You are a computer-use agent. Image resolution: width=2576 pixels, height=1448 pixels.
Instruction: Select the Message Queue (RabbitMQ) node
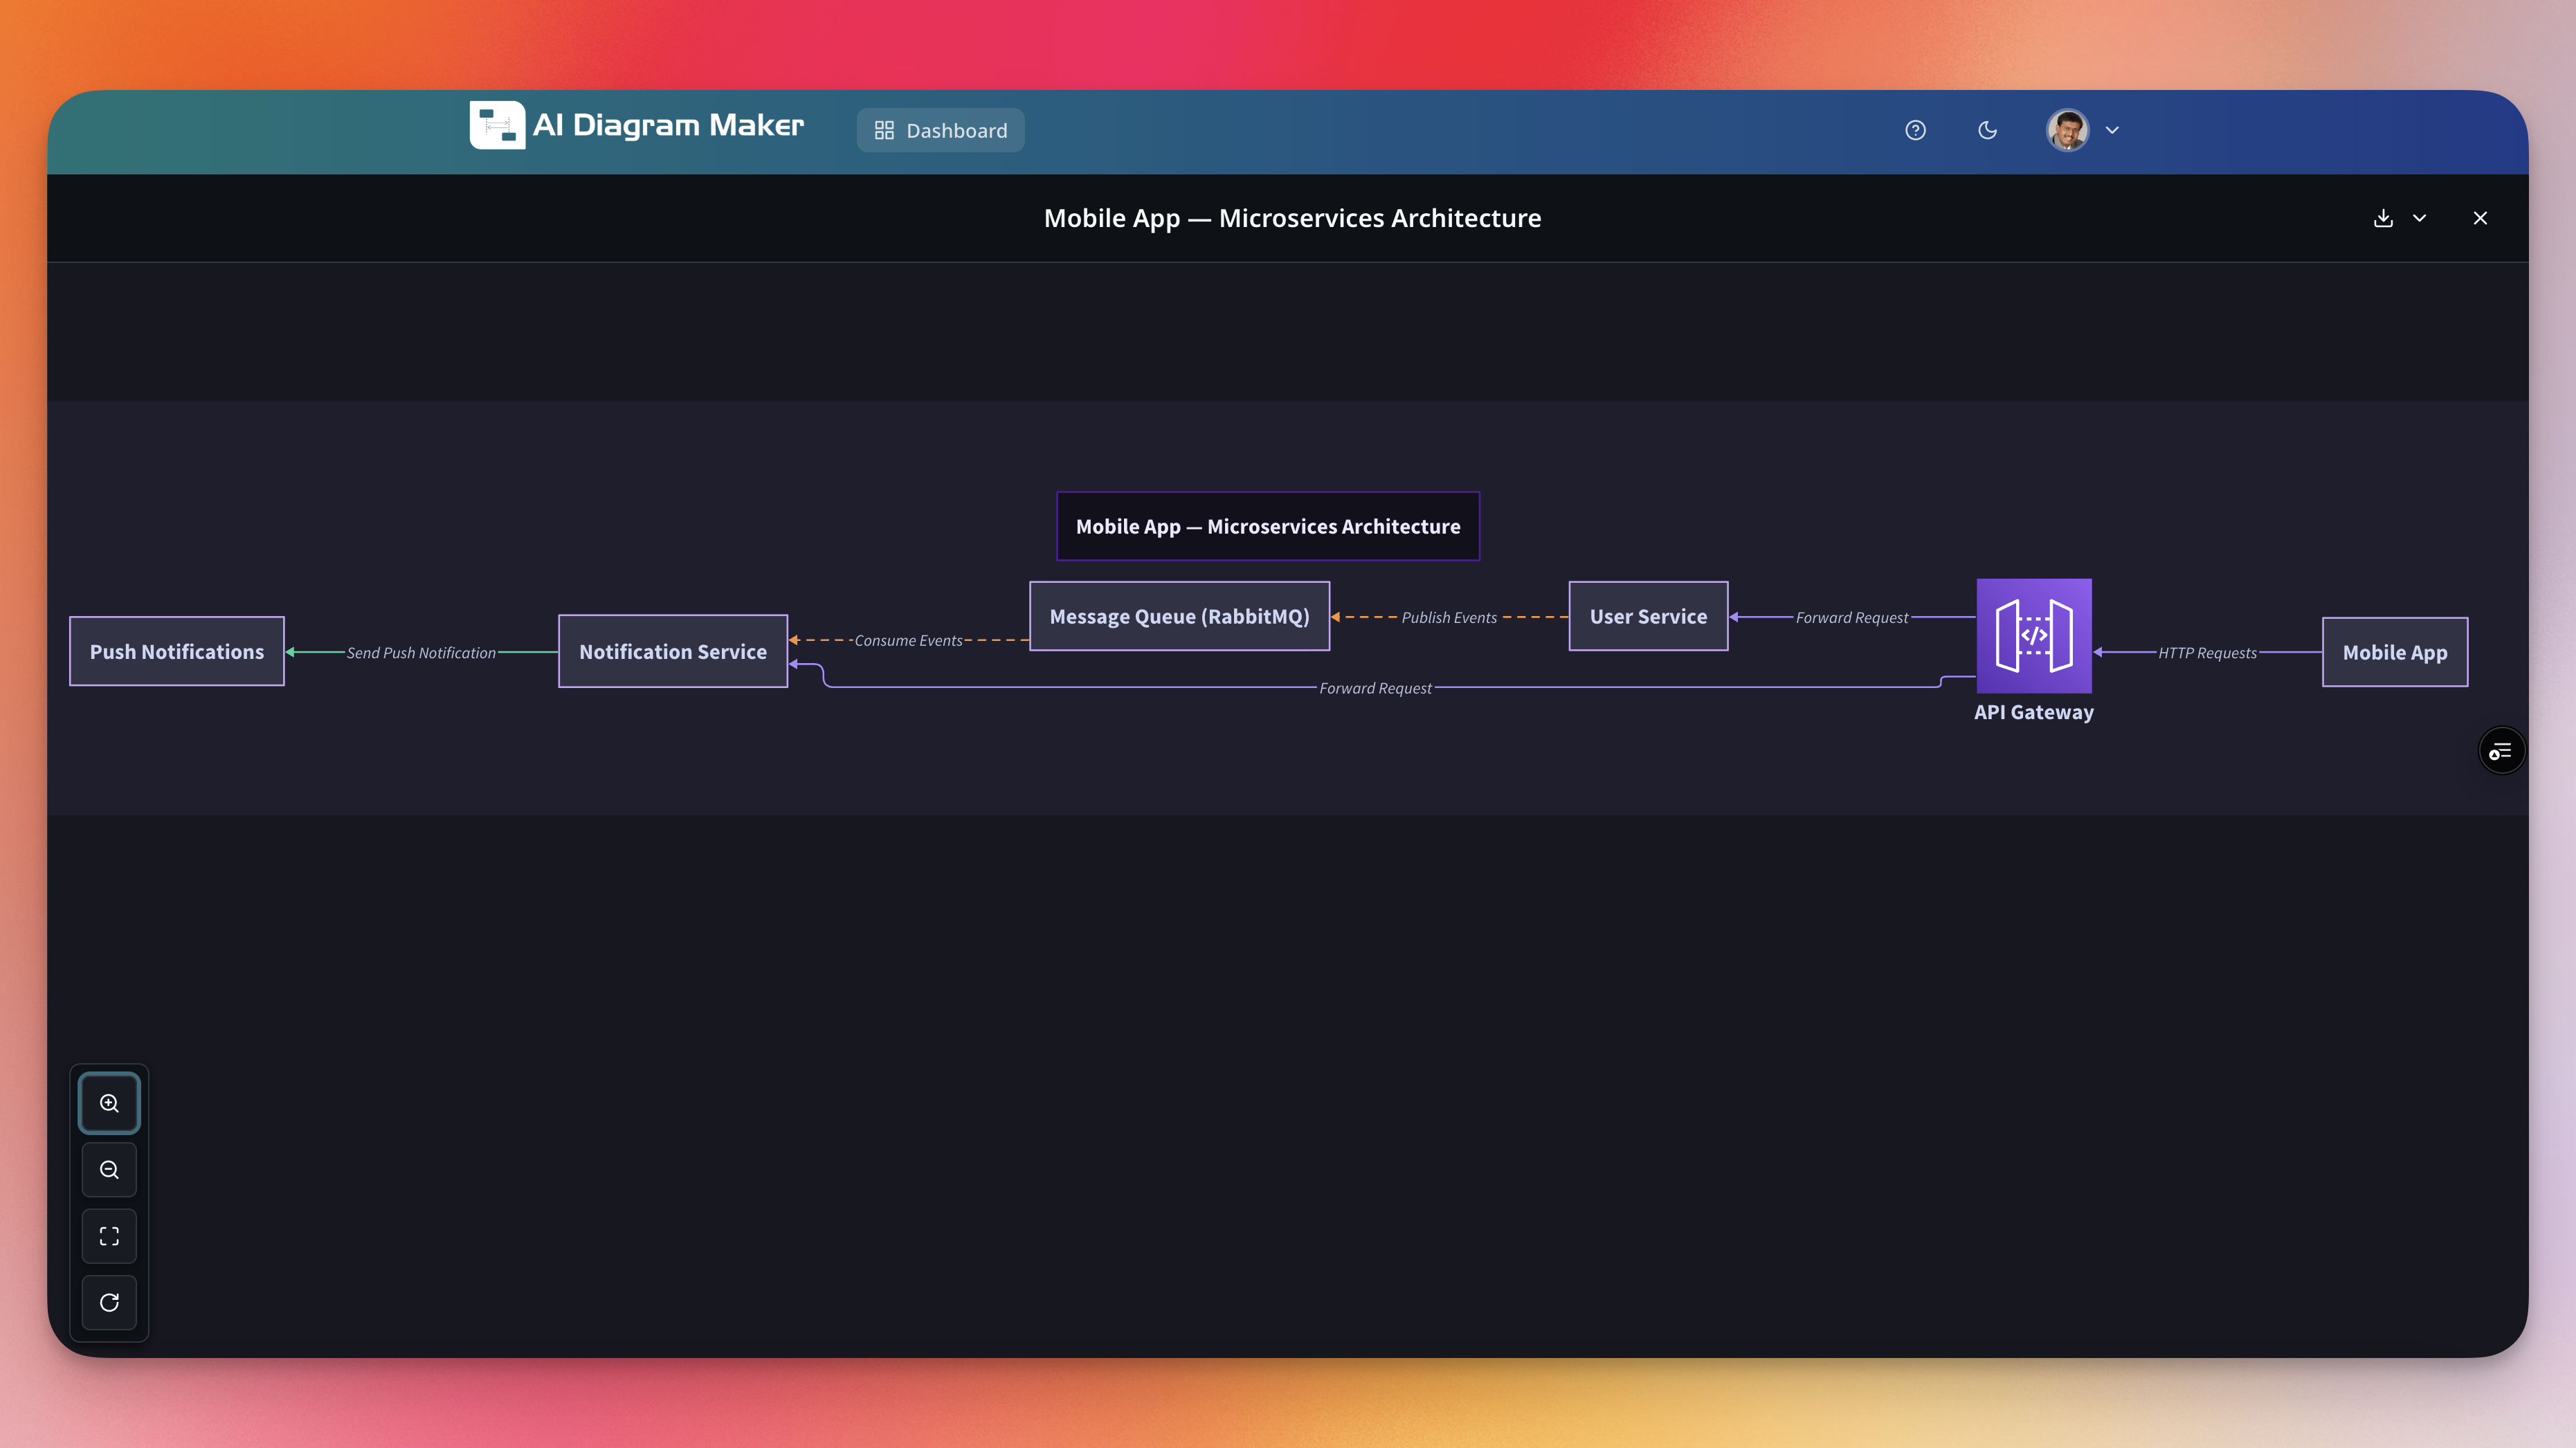1179,616
